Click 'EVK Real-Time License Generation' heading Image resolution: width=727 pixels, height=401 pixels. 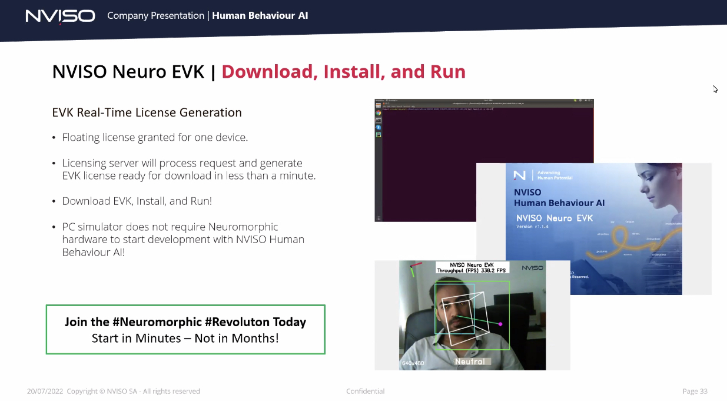147,112
